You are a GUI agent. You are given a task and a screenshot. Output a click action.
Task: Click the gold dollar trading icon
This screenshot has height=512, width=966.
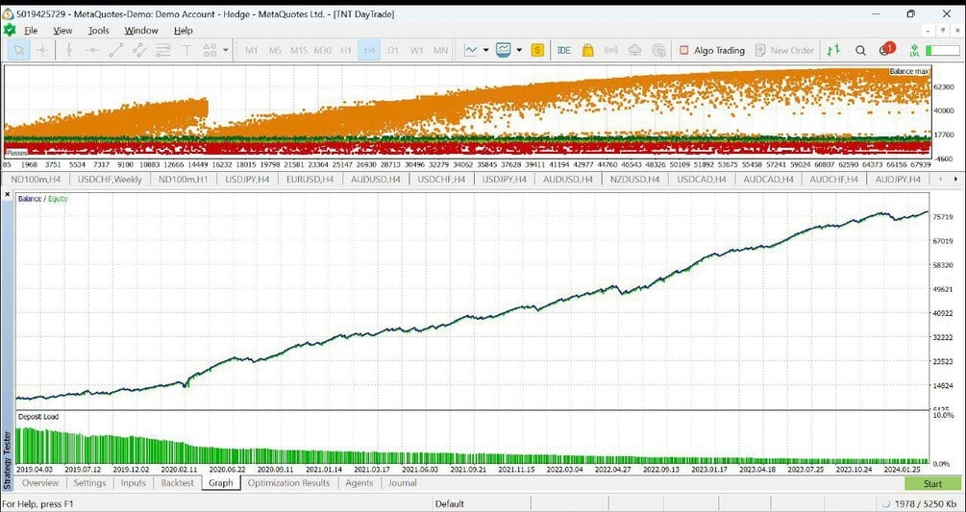click(x=538, y=51)
